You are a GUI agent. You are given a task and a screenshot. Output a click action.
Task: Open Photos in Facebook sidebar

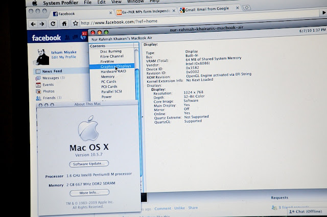click(49, 91)
